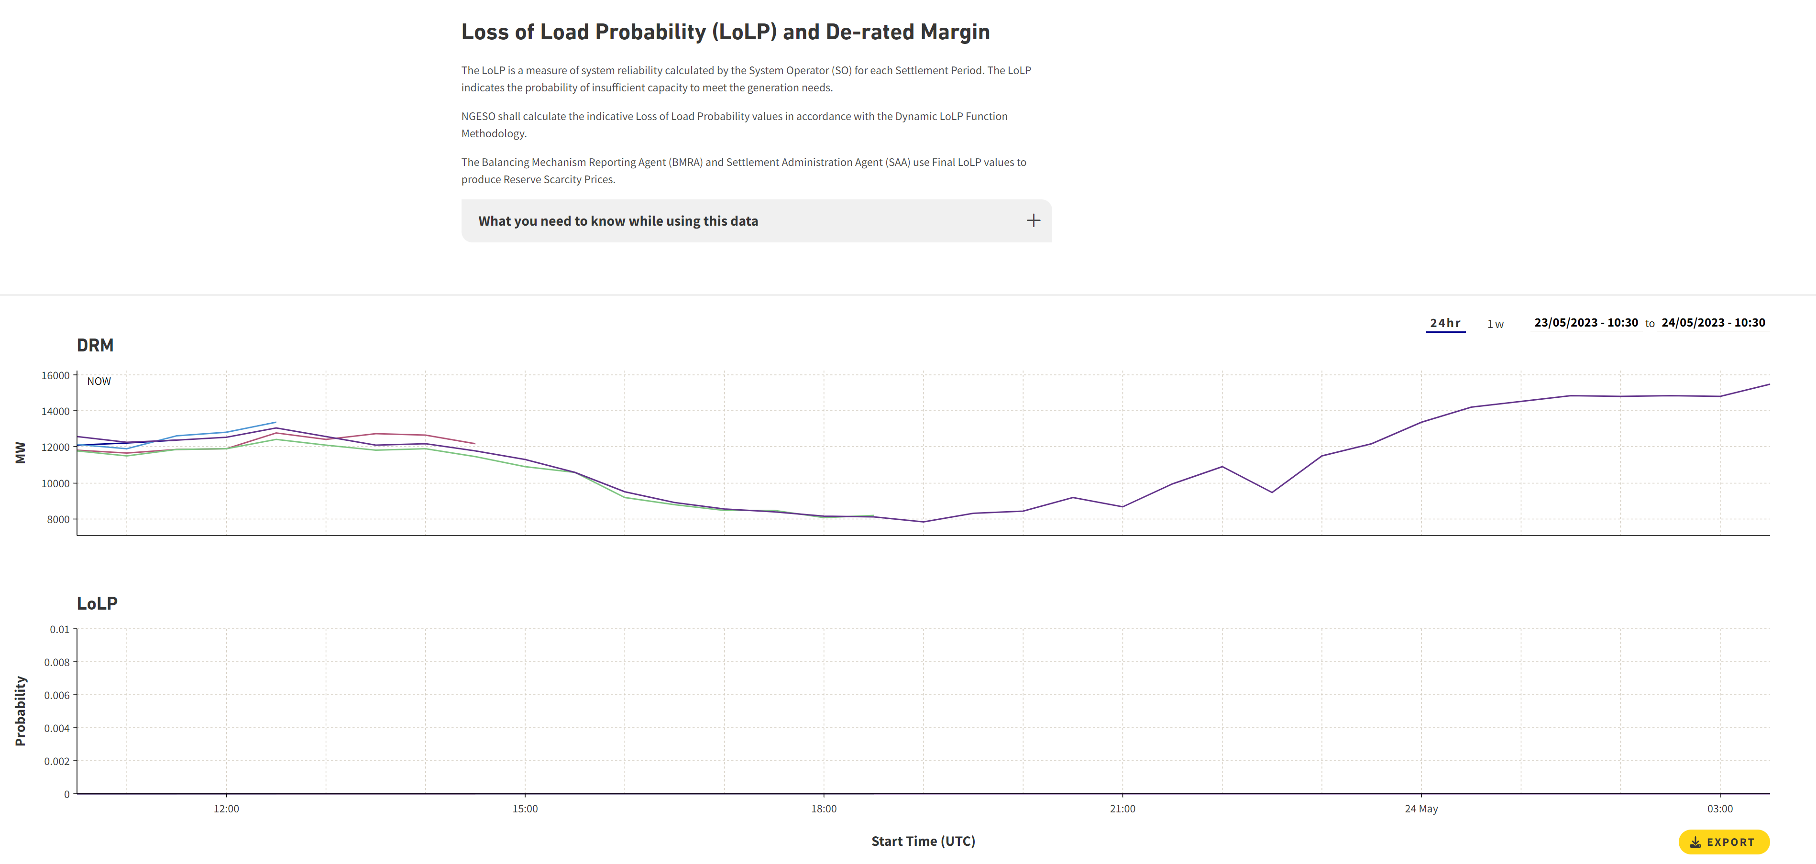
Task: Click the NOW marker on the DRM chart
Action: point(99,381)
